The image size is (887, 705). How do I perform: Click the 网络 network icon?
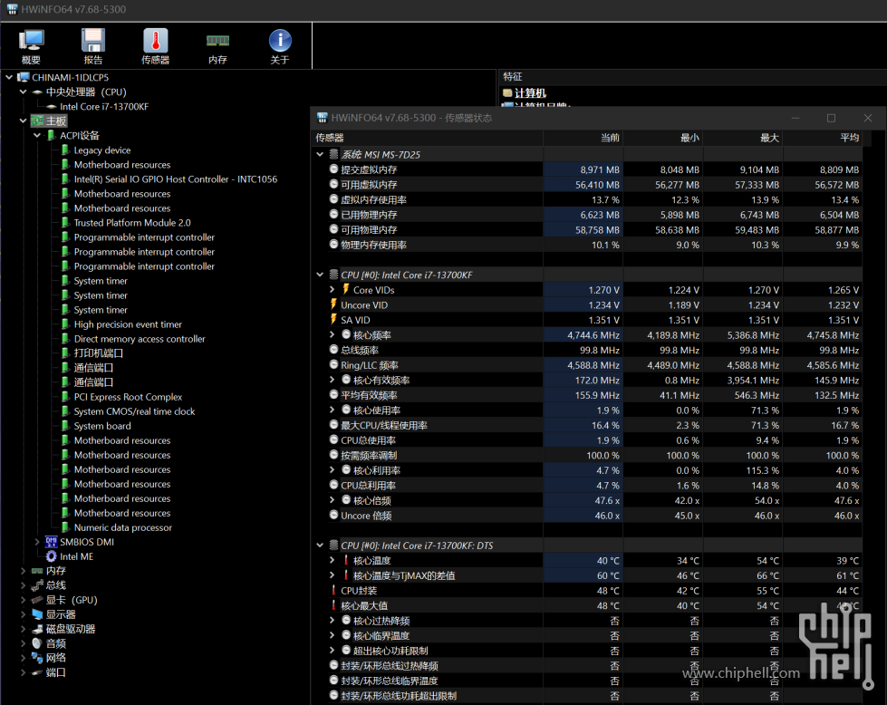click(x=37, y=658)
